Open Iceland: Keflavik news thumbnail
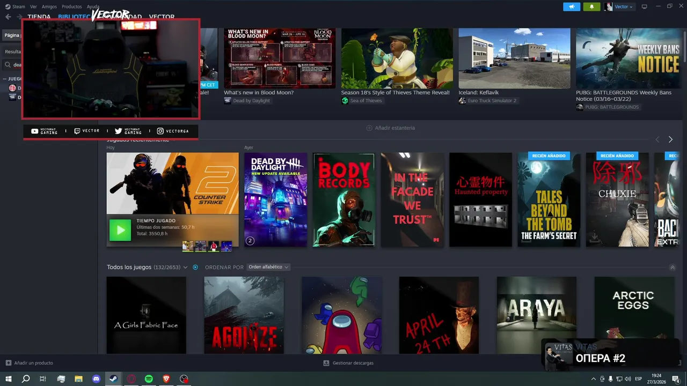The height and width of the screenshot is (386, 687). [514, 58]
